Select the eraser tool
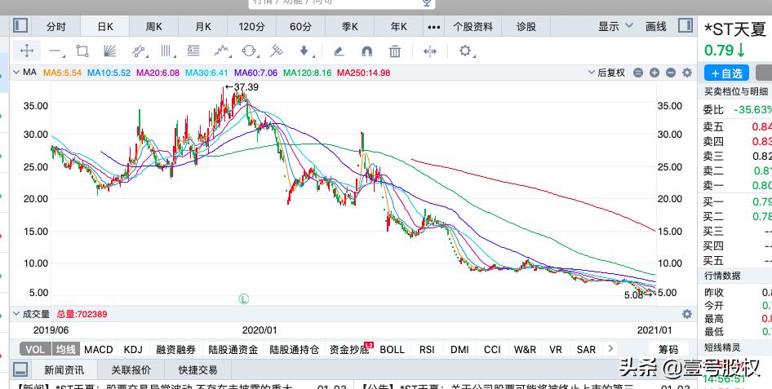 (338, 51)
